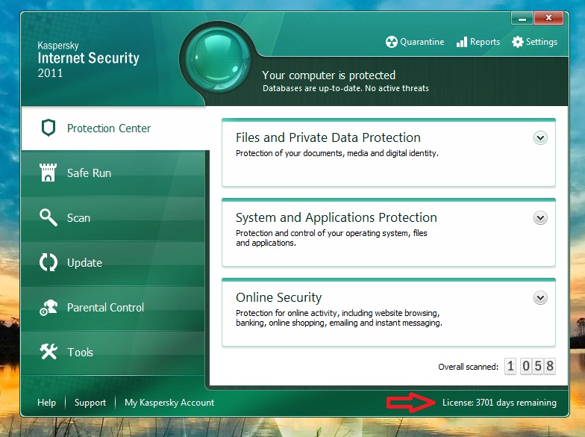Click the Update circular arrows icon
585x437 pixels.
pyautogui.click(x=49, y=263)
